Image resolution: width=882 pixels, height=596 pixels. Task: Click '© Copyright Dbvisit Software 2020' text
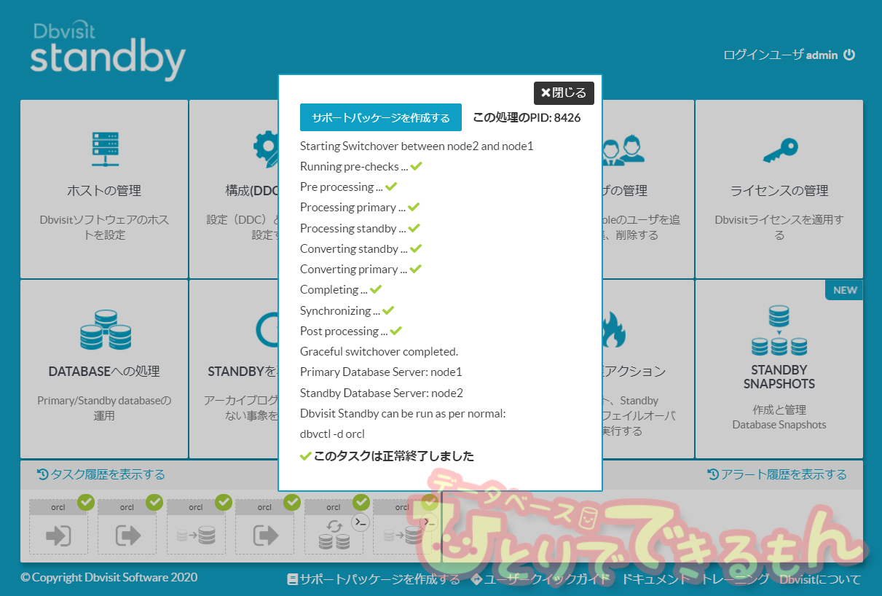tap(109, 577)
